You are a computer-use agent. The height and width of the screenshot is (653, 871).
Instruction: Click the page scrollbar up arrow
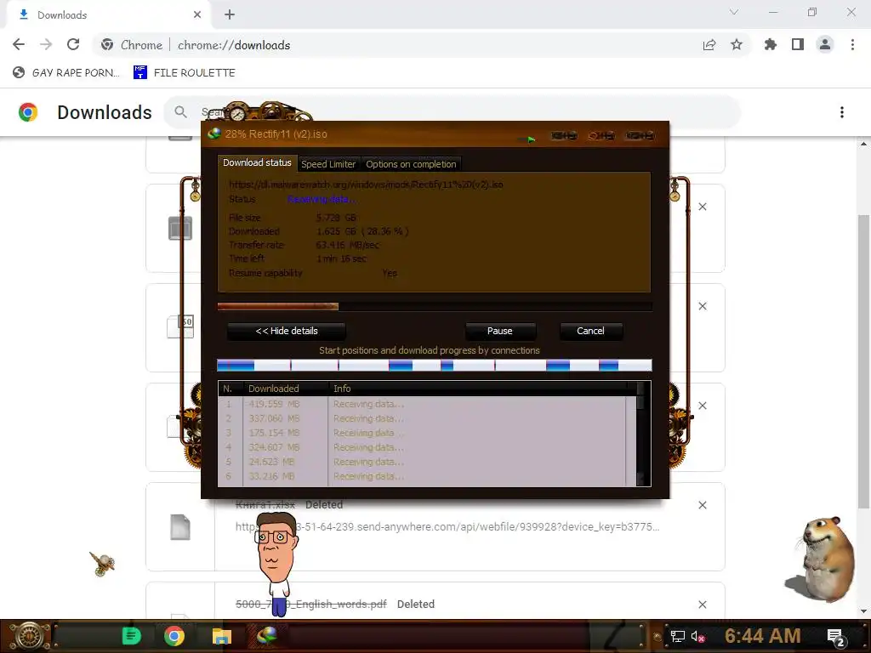863,144
